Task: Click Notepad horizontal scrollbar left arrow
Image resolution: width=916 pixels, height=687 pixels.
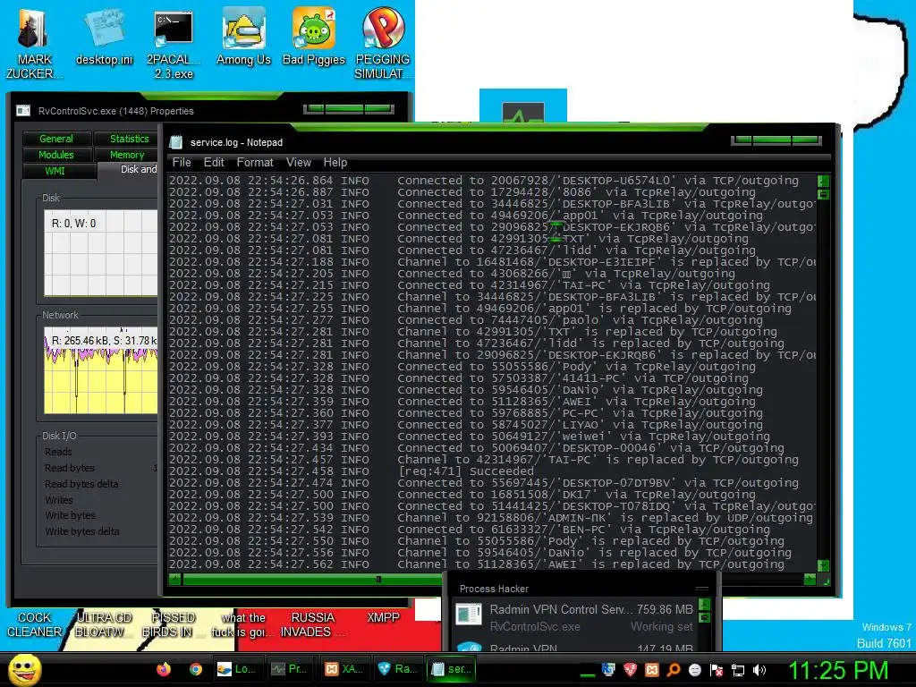Action: [174, 580]
